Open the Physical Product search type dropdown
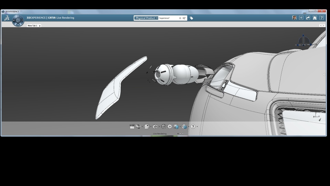This screenshot has height=186, width=330. [x=146, y=18]
